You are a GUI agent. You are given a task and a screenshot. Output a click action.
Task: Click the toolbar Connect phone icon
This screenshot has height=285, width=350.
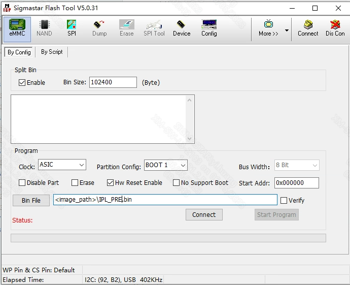[308, 28]
